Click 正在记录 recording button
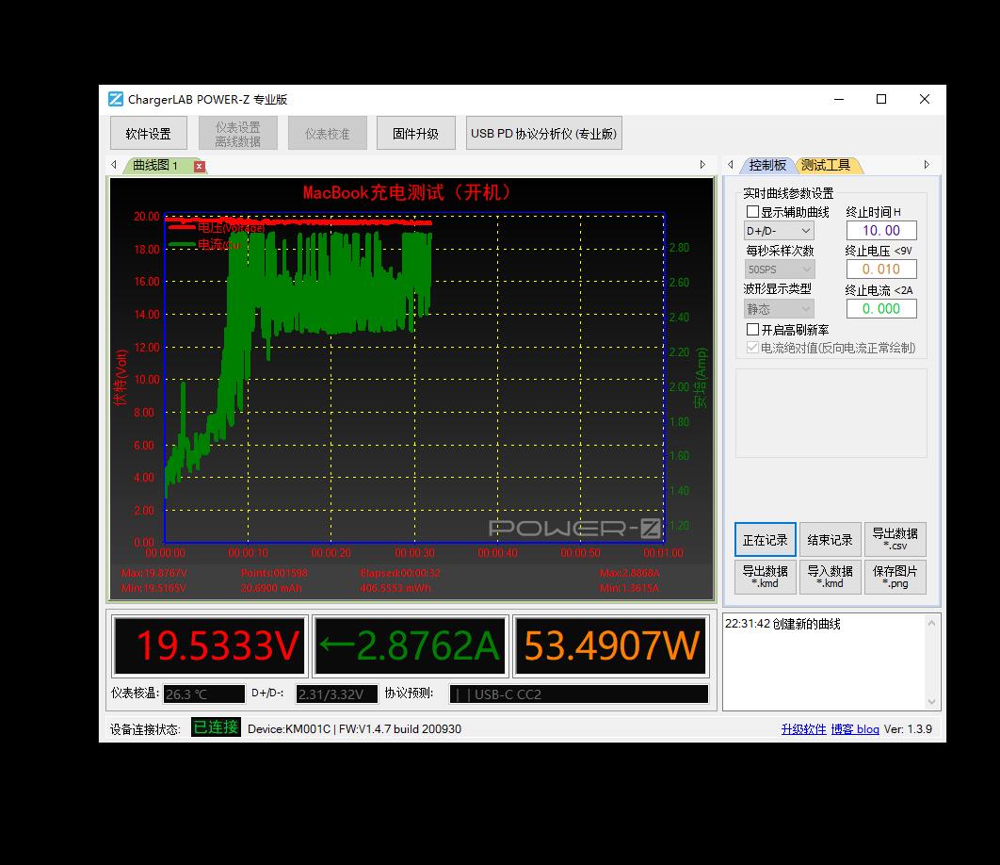 (x=766, y=540)
